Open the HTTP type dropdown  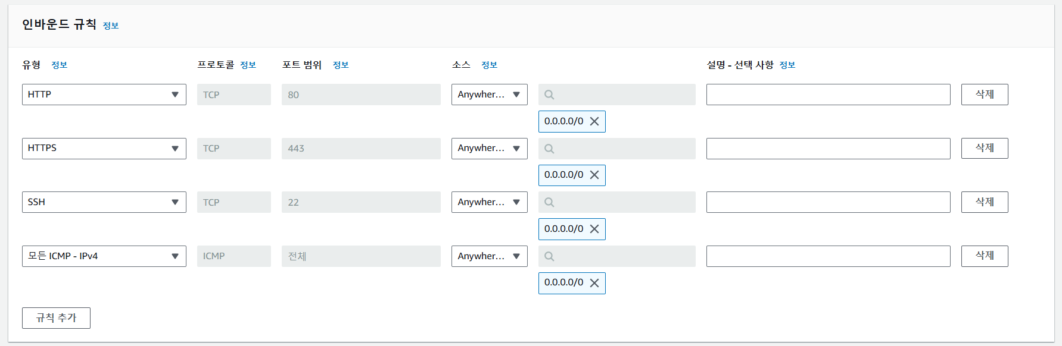[104, 95]
